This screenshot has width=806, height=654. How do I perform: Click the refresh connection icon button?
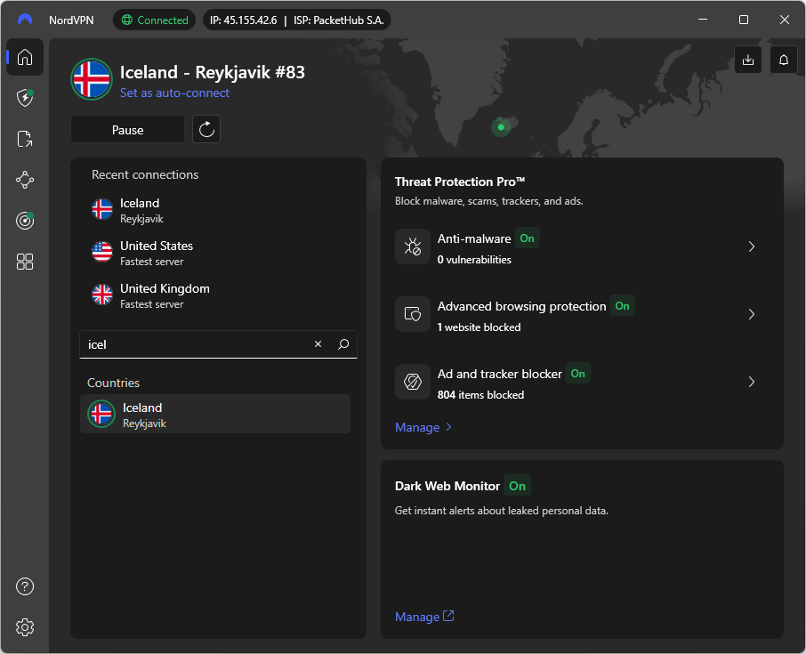point(206,130)
